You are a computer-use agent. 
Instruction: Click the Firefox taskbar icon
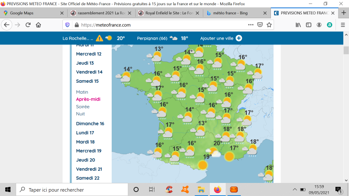click(x=217, y=189)
